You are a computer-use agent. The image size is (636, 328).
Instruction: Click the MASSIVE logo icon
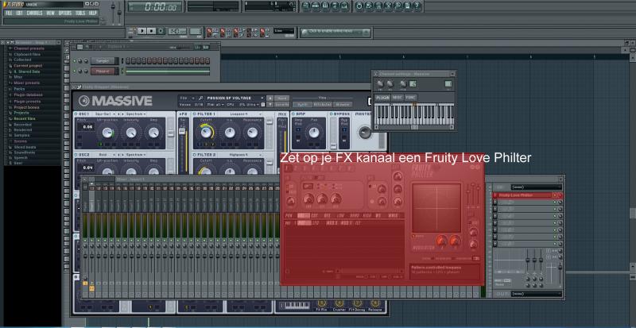coord(84,101)
